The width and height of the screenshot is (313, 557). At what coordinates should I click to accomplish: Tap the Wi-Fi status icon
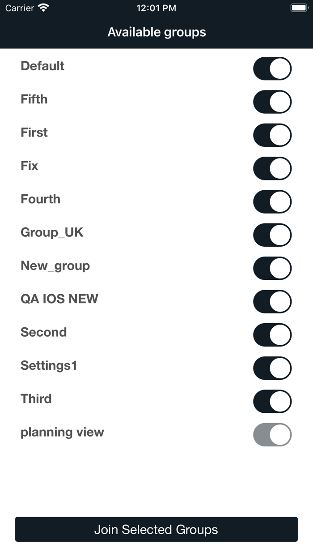[44, 8]
